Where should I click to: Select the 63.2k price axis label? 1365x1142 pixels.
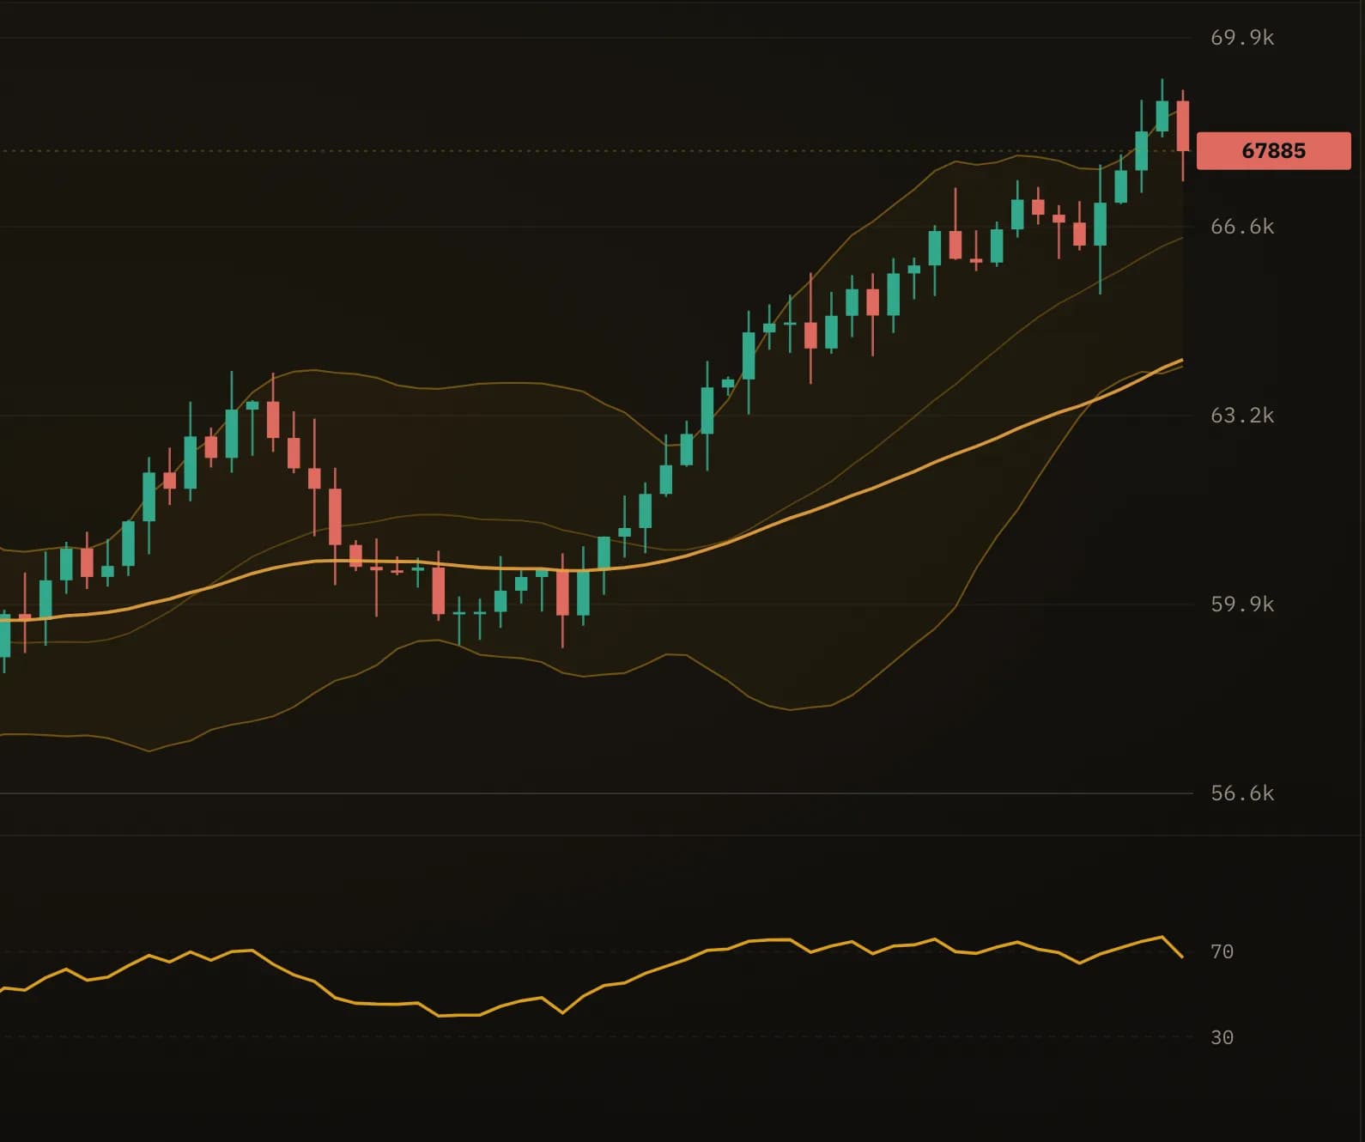(x=1242, y=416)
